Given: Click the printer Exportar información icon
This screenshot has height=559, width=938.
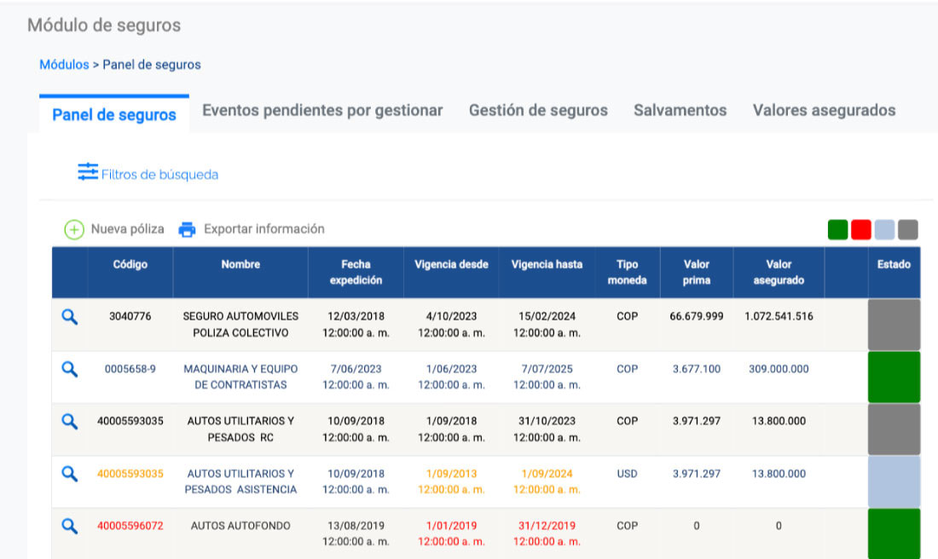Looking at the screenshot, I should pyautogui.click(x=188, y=229).
